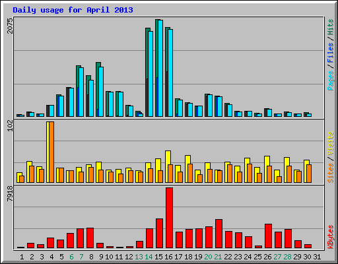This screenshot has width=338, height=264.
Task: Click day label 30 on the x-axis
Action: (307, 257)
